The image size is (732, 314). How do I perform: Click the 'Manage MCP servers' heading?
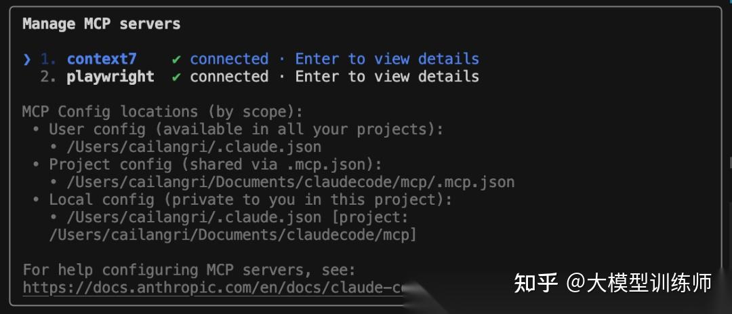pos(102,24)
